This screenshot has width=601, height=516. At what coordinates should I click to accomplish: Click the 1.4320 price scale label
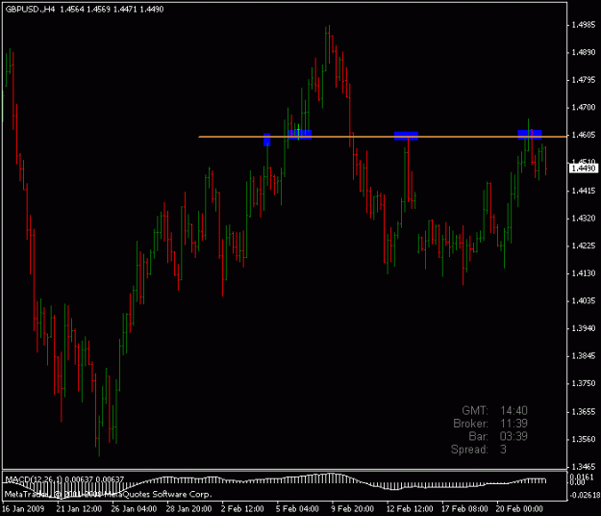pos(584,219)
